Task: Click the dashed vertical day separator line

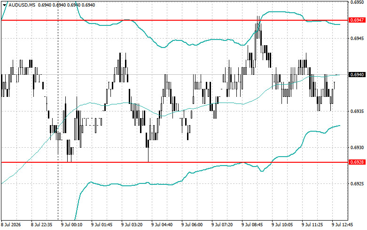Action: 58,110
